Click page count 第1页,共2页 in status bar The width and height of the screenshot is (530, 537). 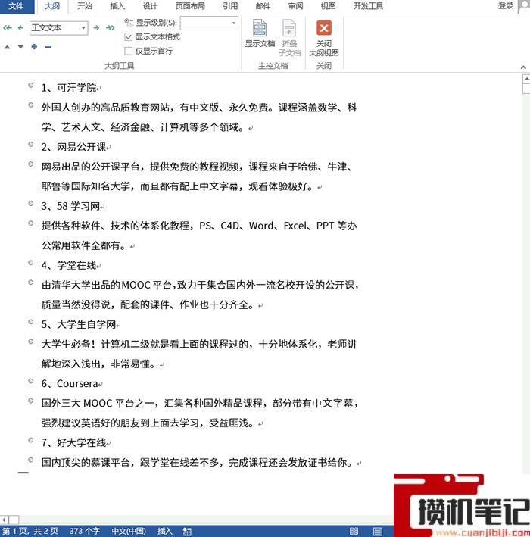click(x=30, y=531)
